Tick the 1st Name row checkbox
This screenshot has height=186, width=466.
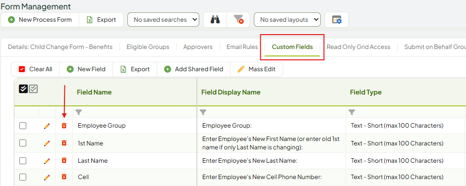pos(23,143)
